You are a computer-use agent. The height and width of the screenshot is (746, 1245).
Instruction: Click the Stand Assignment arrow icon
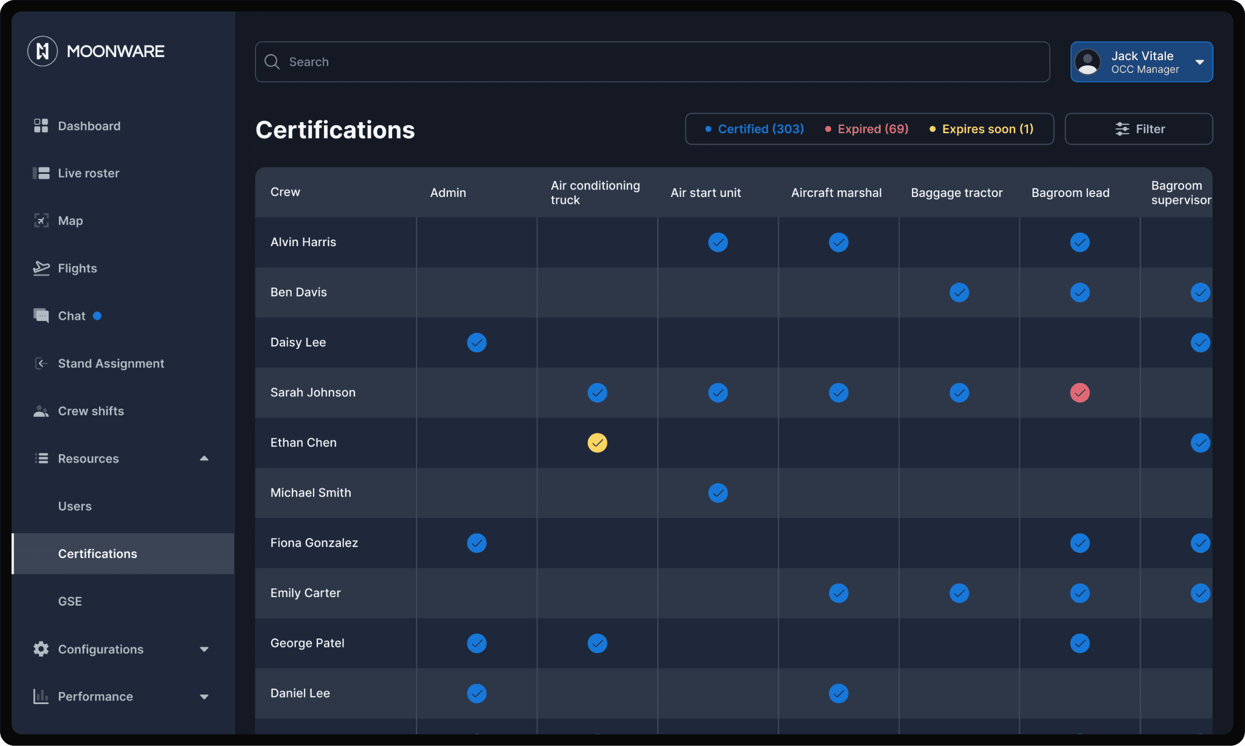click(41, 364)
